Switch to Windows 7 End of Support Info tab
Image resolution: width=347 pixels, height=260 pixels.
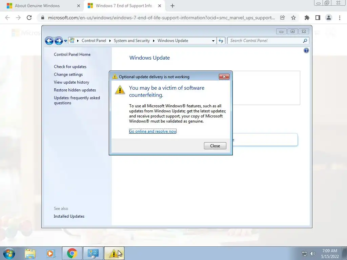(x=124, y=6)
